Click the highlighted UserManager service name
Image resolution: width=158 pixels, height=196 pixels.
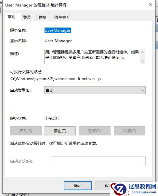[58, 30]
